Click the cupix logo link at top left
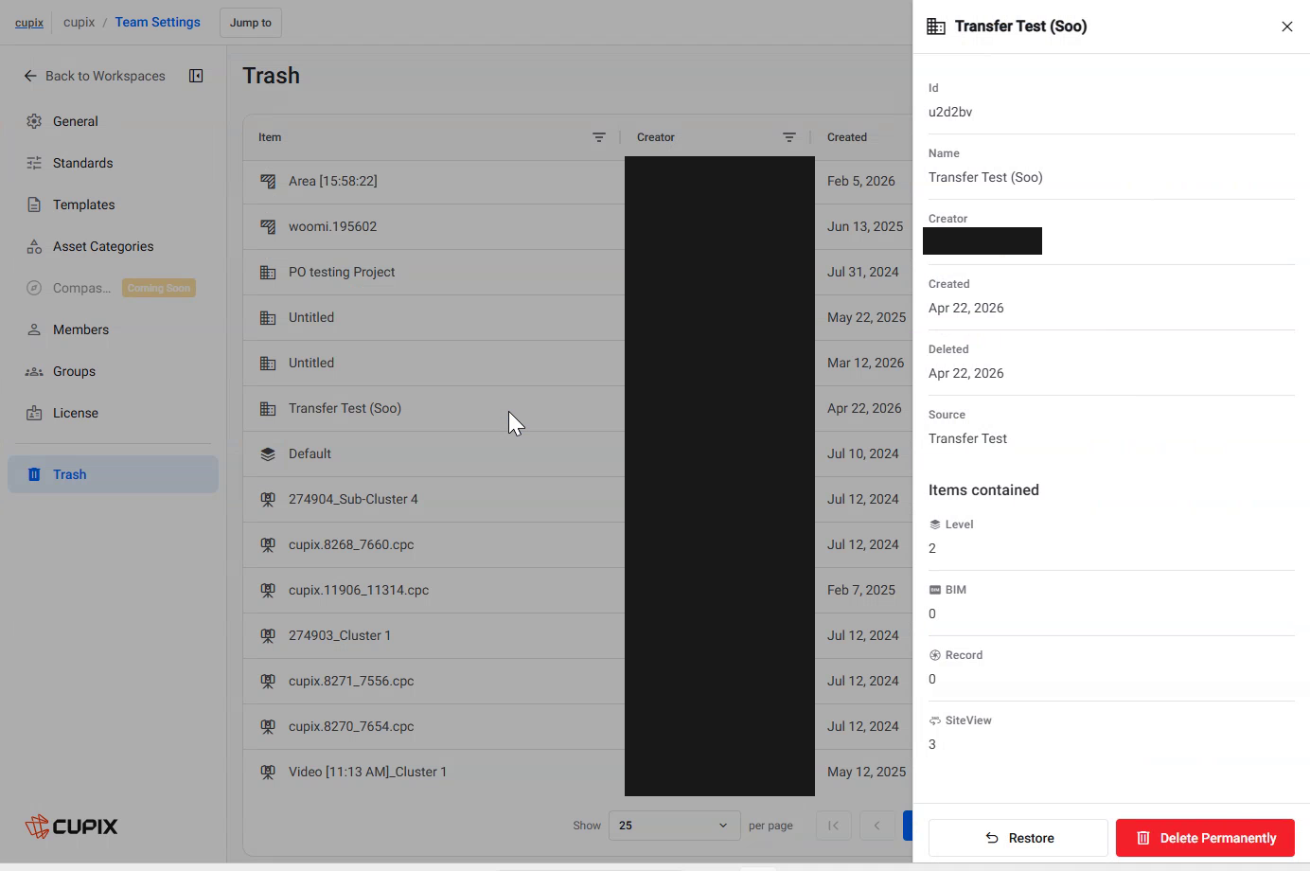Screen dimensions: 1310x871 29,23
